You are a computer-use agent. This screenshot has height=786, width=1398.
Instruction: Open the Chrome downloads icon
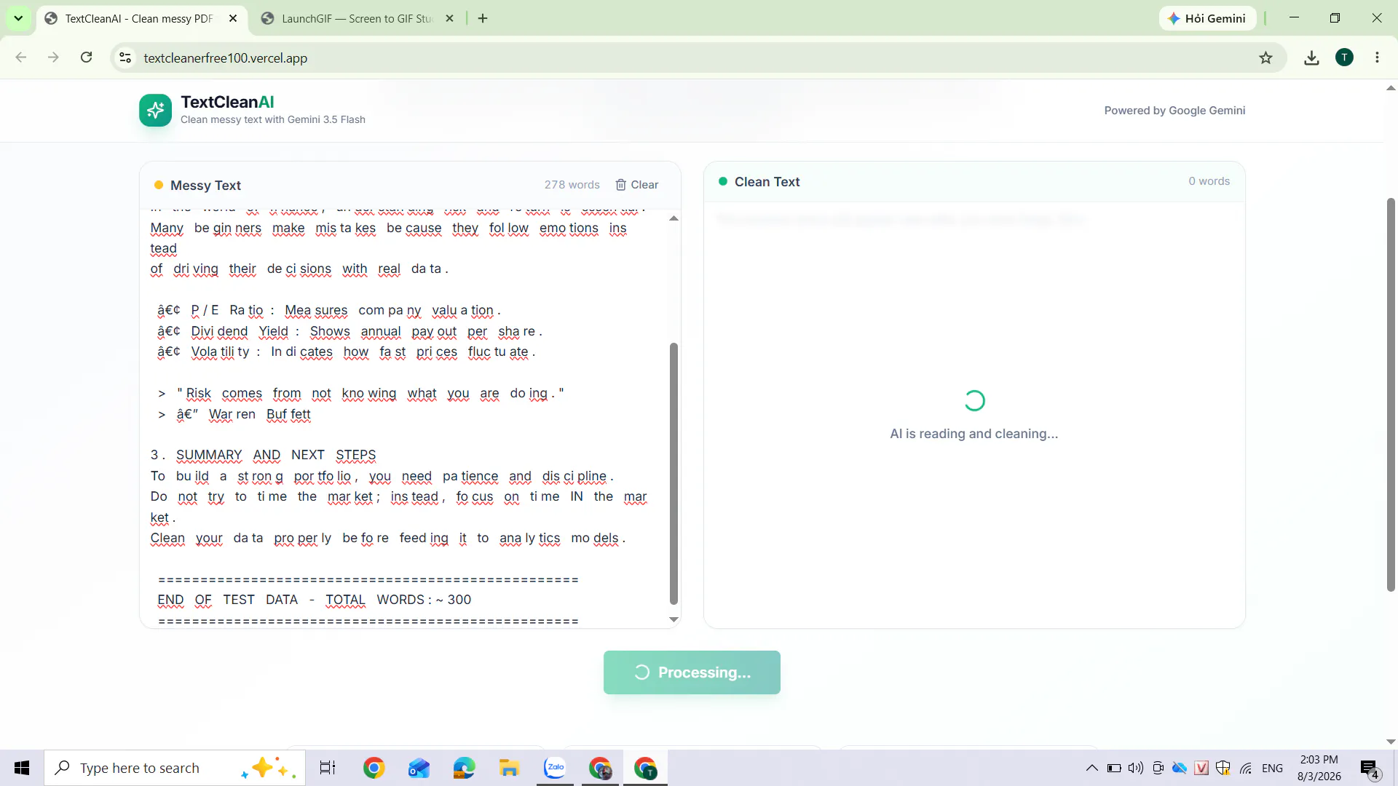coord(1311,57)
